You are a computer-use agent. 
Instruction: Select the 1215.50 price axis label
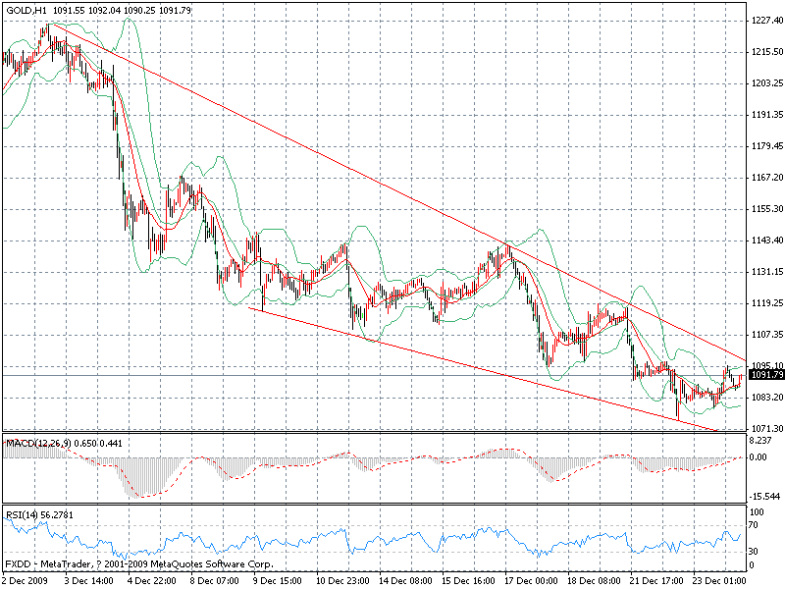click(767, 52)
